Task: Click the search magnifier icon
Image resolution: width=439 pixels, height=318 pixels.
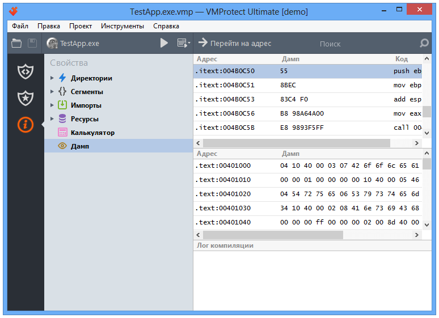Action: pyautogui.click(x=424, y=43)
